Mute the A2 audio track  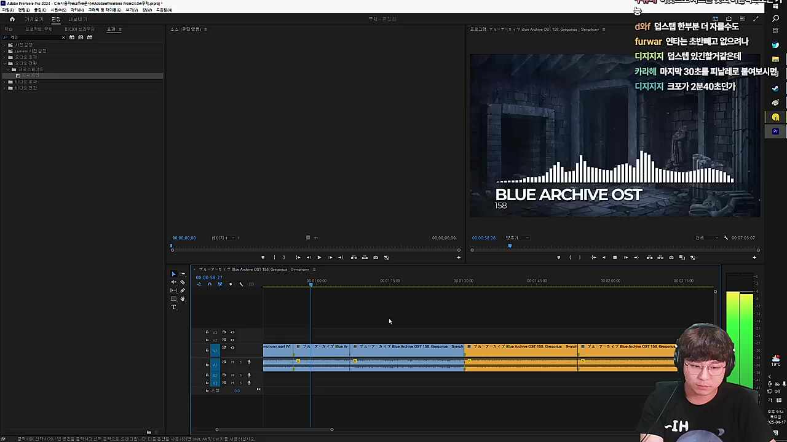232,375
